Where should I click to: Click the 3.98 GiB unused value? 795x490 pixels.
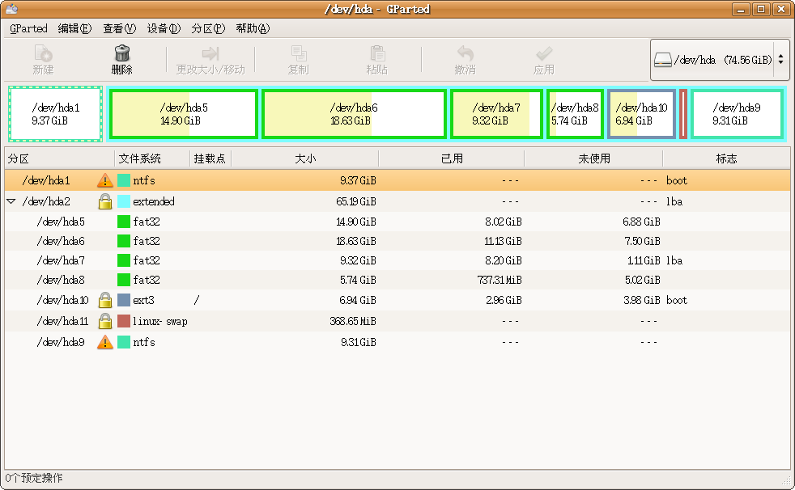click(641, 300)
